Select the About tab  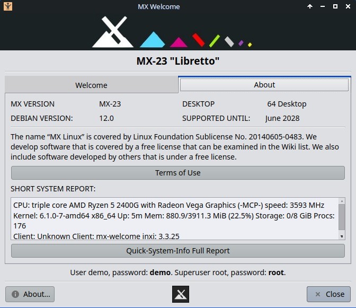pyautogui.click(x=264, y=85)
